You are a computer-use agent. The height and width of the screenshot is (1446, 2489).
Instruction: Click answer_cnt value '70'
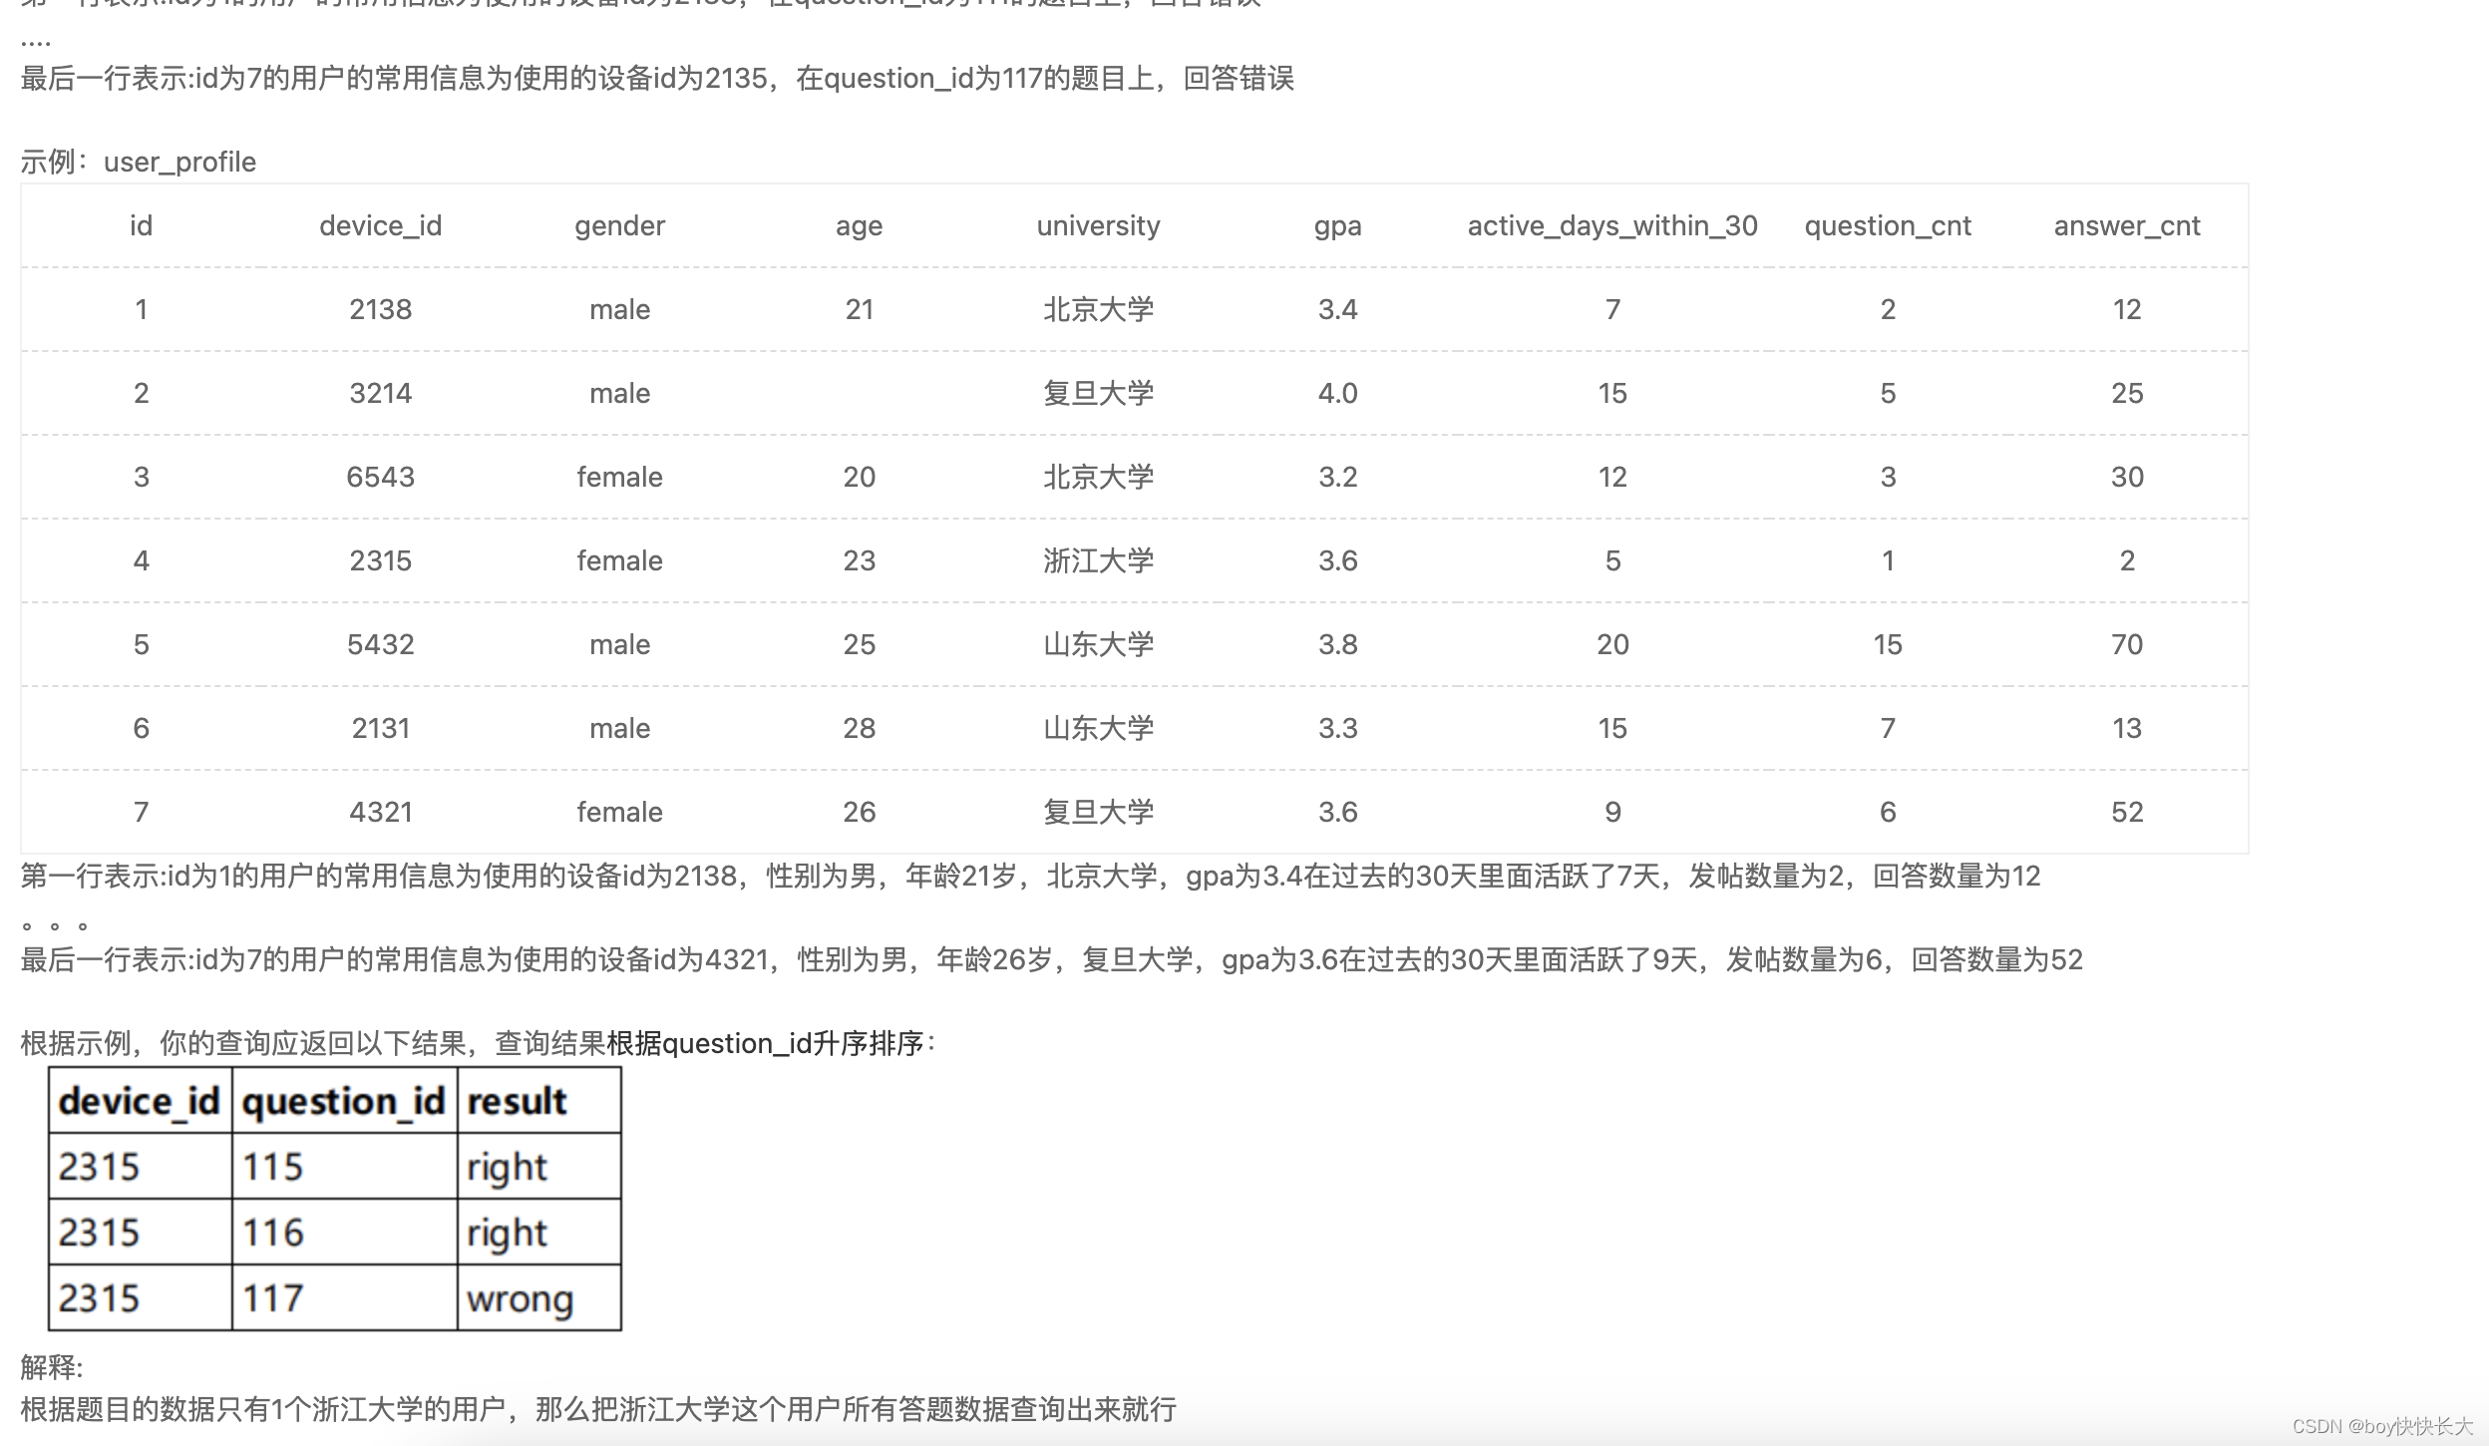[2127, 644]
